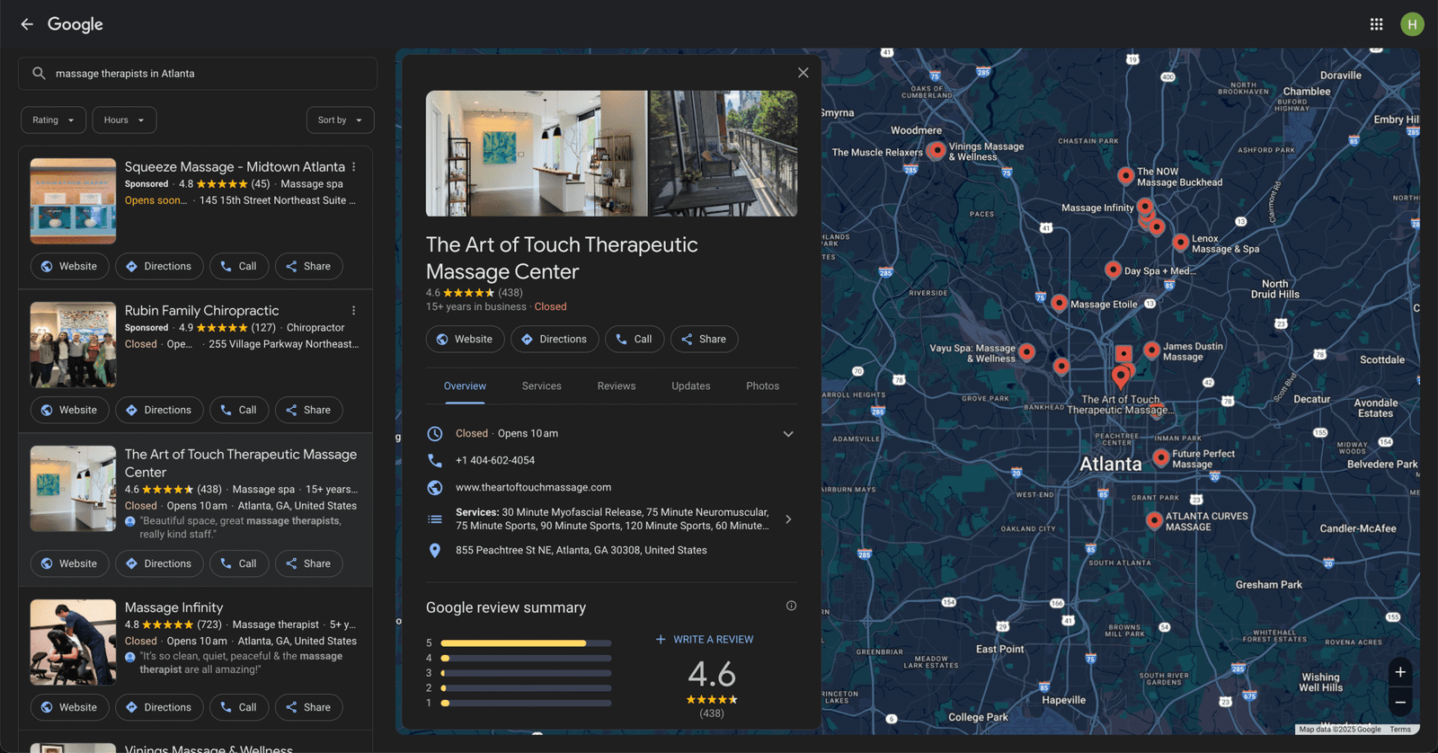Click the 855 Peachtree St NE address
The image size is (1438, 753).
(x=581, y=550)
